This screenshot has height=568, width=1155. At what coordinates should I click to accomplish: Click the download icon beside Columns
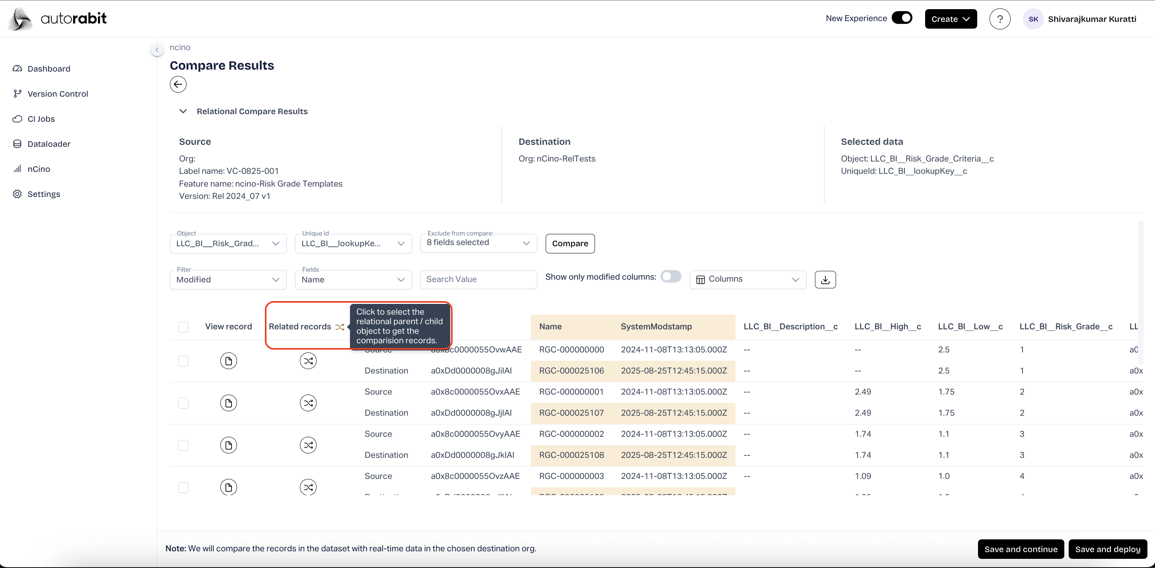[825, 279]
